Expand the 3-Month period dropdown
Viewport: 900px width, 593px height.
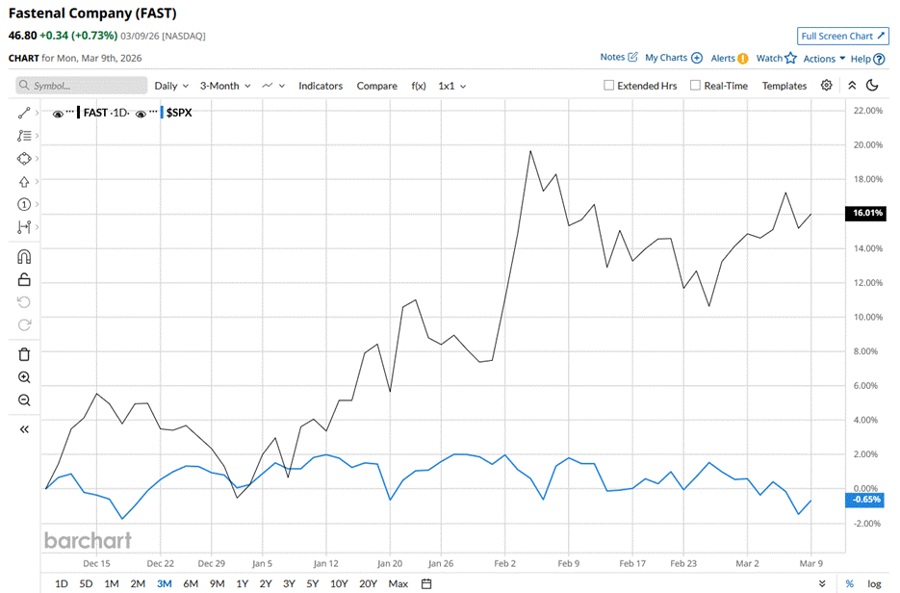(224, 86)
